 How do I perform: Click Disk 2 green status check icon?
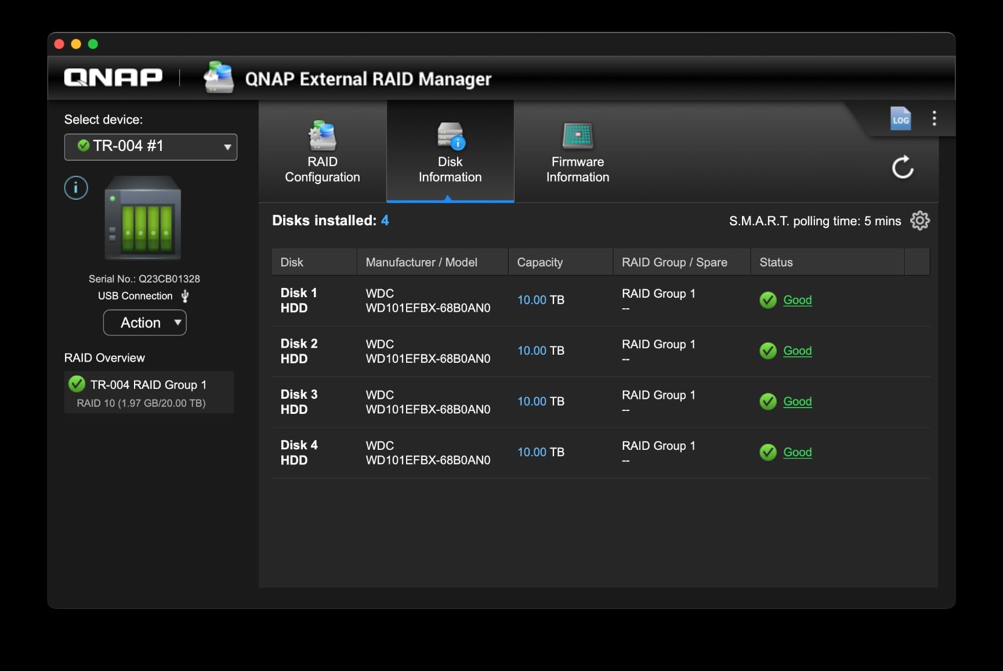click(768, 351)
